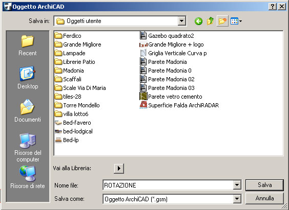Select the Torre Mondello folder
The image size is (289, 210).
pos(77,105)
